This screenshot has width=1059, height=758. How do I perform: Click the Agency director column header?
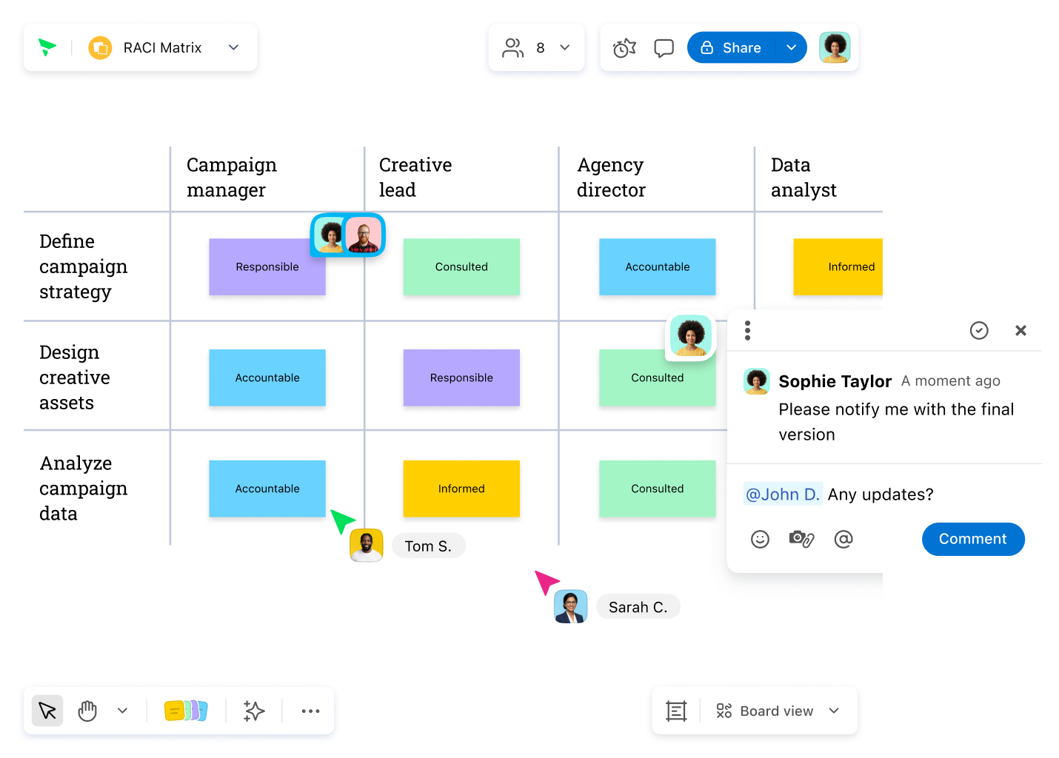pos(611,178)
